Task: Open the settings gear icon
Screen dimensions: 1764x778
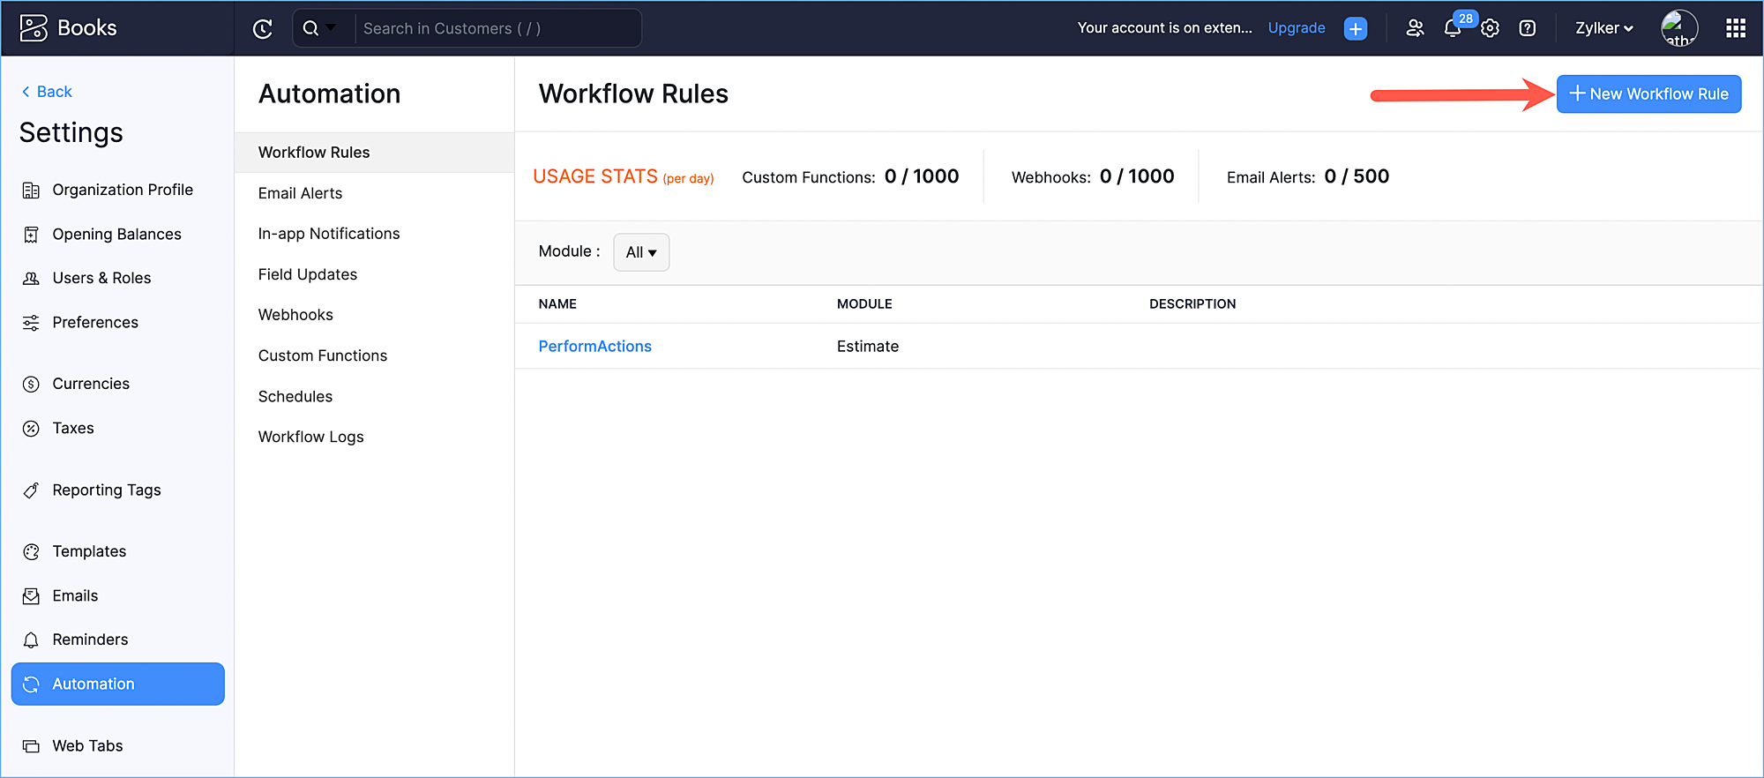Action: [1490, 29]
